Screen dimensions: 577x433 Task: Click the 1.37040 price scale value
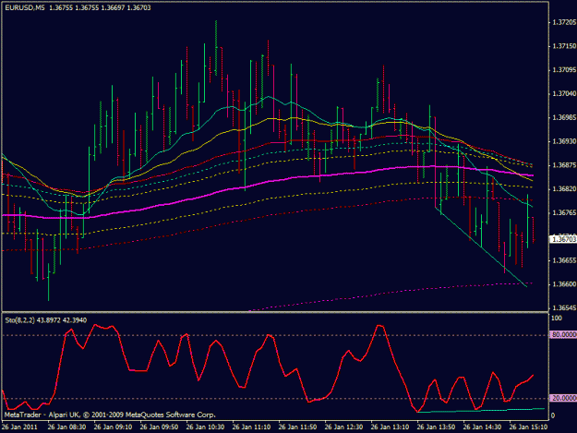[564, 94]
